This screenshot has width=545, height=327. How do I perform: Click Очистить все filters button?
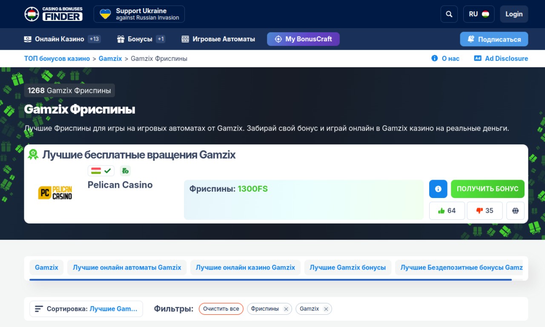click(x=221, y=309)
